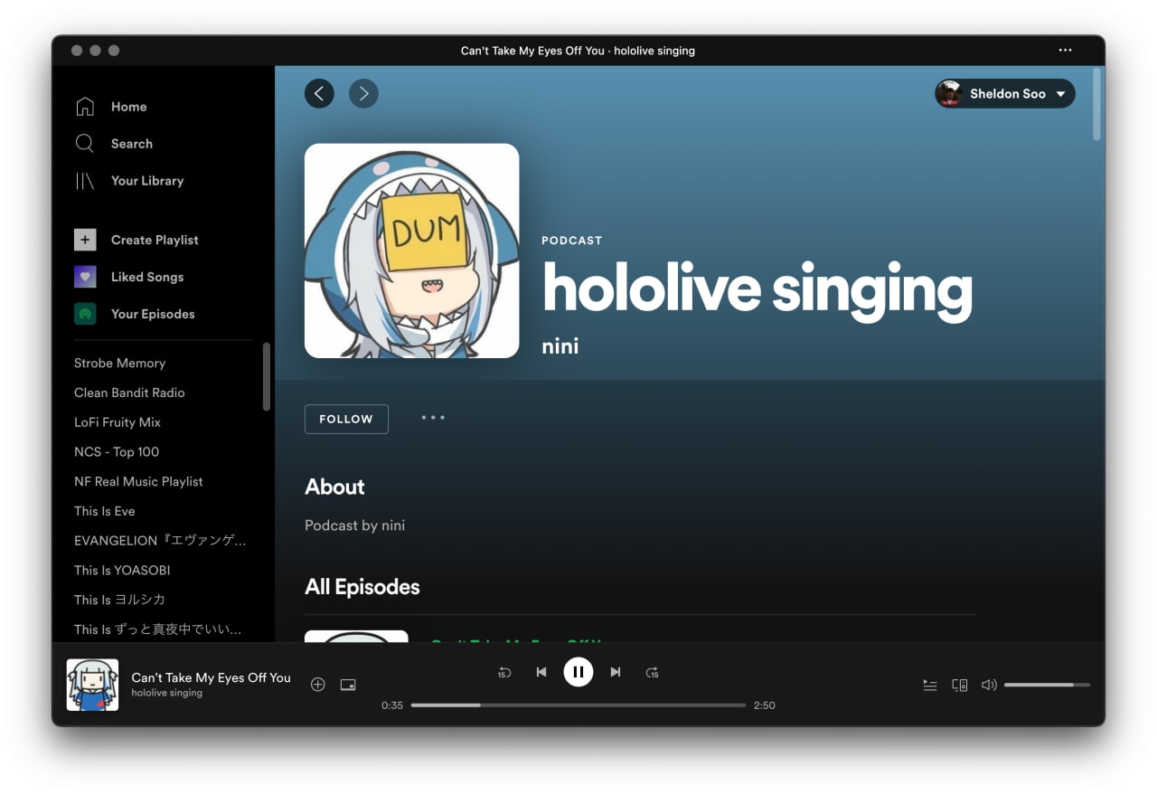Skip to next track
Viewport: 1157px width, 795px height.
pos(616,672)
